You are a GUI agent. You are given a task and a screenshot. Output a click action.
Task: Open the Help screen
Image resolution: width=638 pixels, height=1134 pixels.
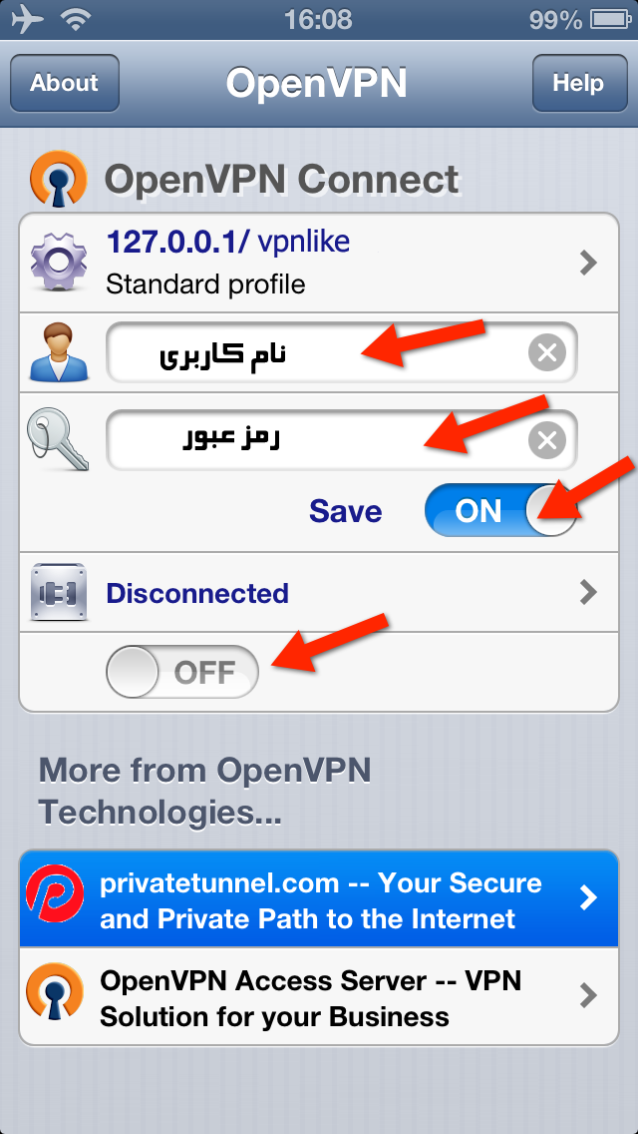tap(580, 83)
